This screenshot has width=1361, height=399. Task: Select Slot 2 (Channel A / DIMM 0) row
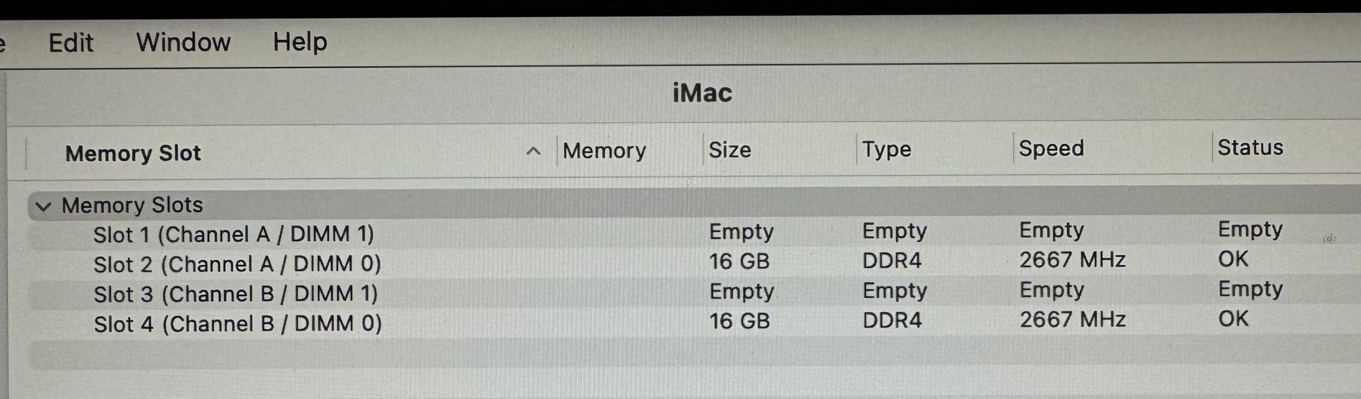(694, 262)
